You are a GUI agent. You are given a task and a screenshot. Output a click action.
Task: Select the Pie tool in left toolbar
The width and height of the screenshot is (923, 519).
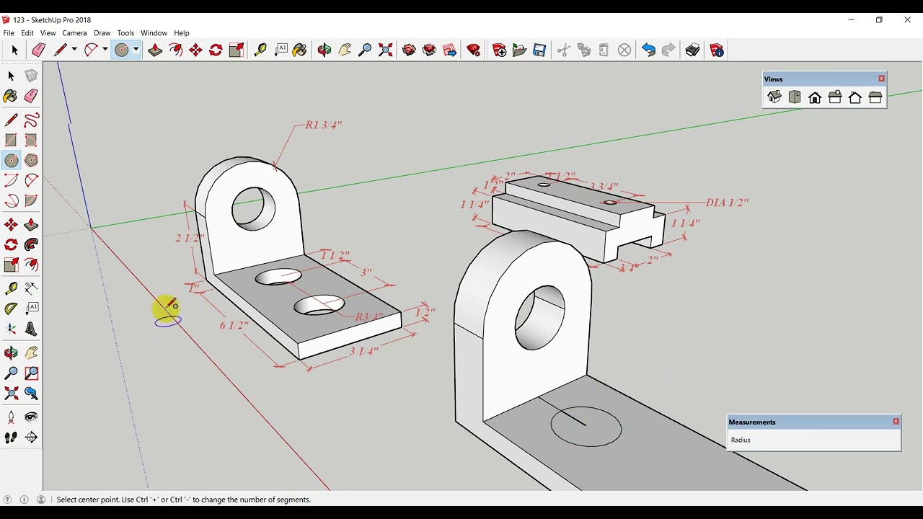(31, 200)
